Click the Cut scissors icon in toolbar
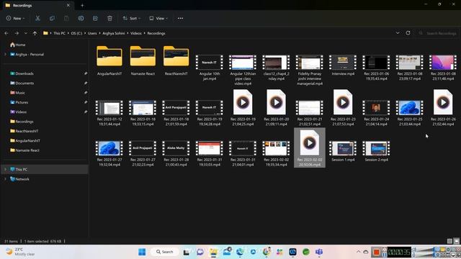This screenshot has height=259, width=461. click(x=37, y=18)
